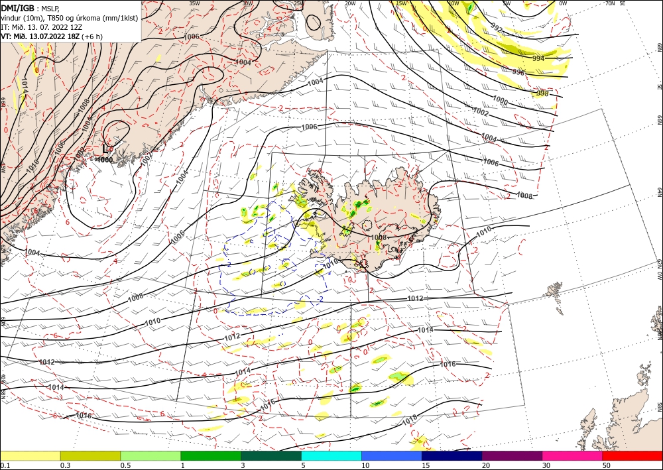Click the '0.5' legend value
The height and width of the screenshot is (470, 663).
point(125,465)
